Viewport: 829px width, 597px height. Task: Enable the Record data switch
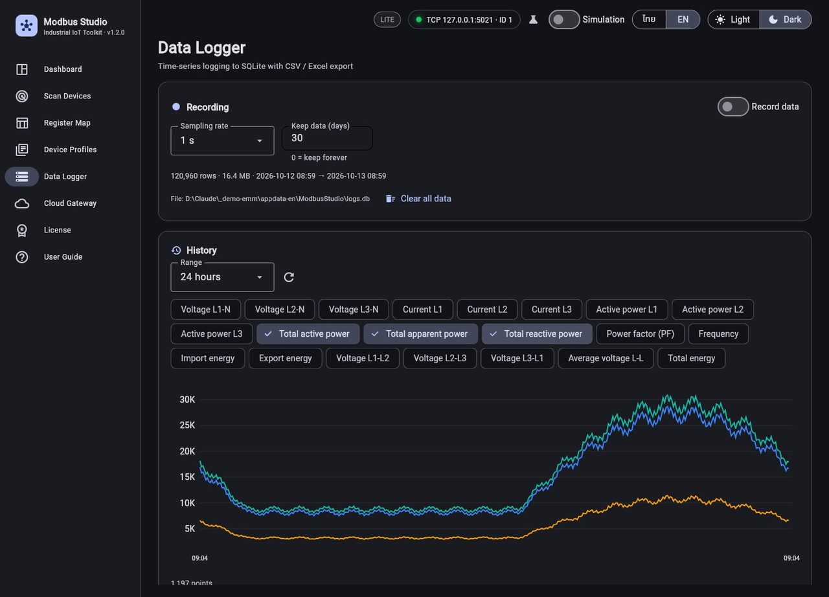(733, 107)
